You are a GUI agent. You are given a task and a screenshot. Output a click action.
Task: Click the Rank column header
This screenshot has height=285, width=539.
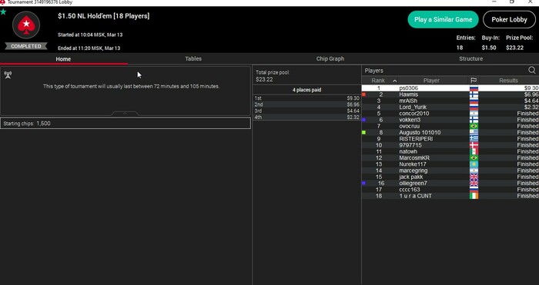click(378, 80)
